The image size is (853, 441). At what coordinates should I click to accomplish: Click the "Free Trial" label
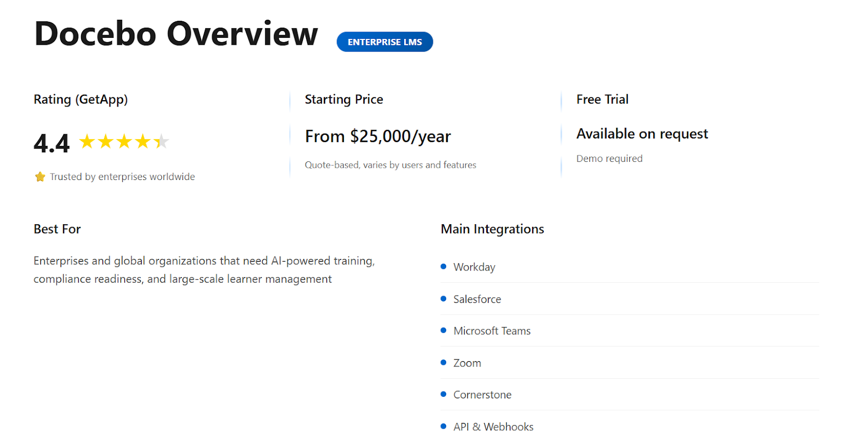[x=602, y=100]
